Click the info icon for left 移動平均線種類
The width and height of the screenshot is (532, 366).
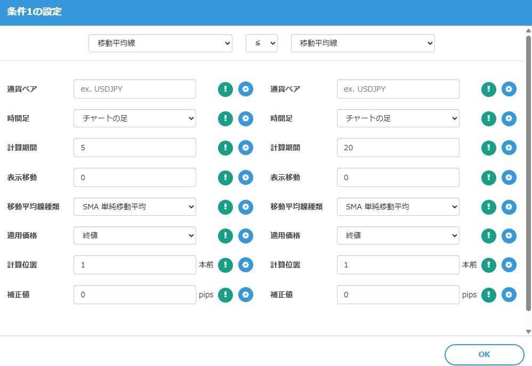click(225, 207)
